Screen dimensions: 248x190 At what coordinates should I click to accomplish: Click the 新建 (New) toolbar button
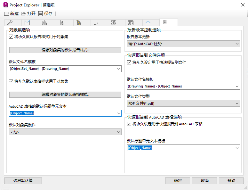pyautogui.click(x=12, y=13)
